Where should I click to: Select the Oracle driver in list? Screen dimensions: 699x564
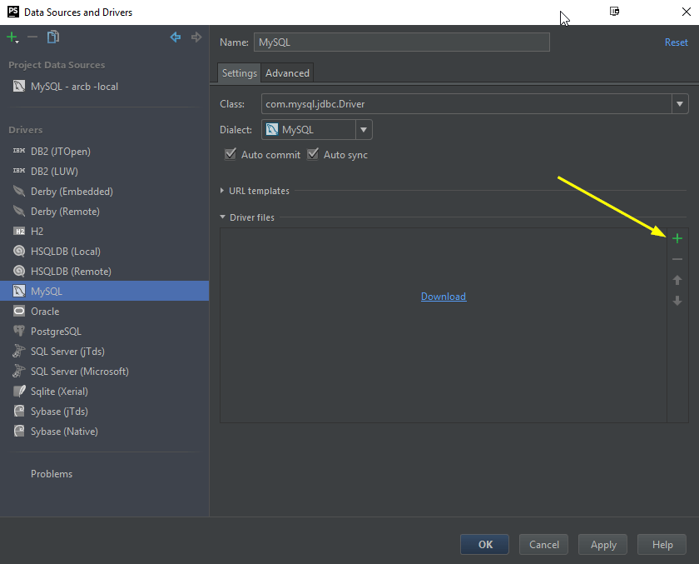45,312
